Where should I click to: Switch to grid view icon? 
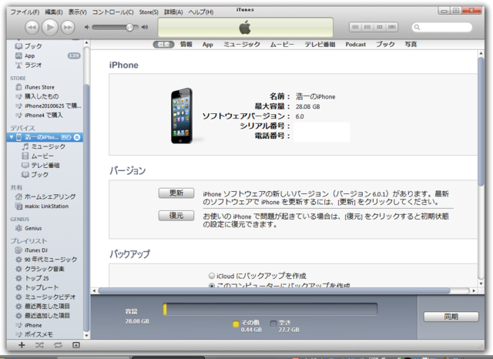(x=380, y=27)
